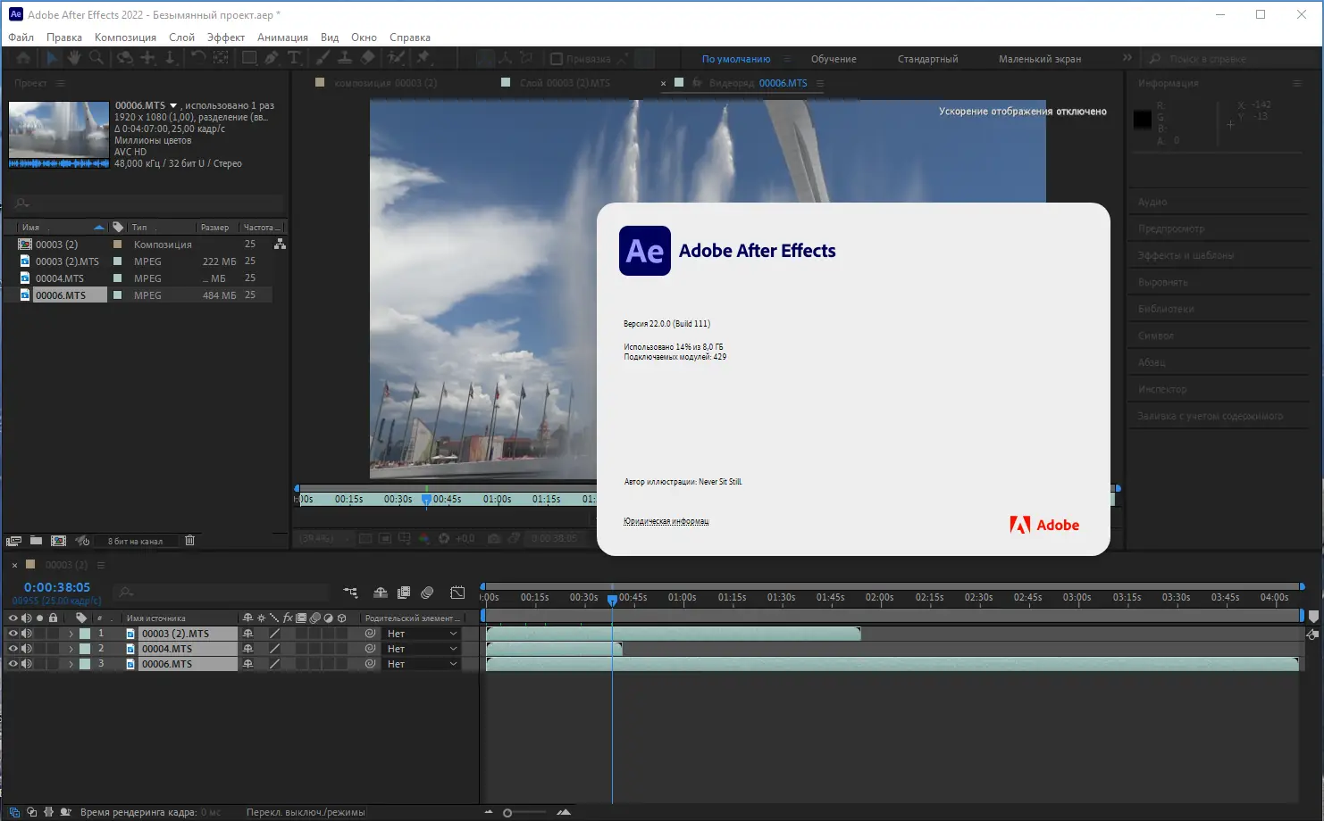Image resolution: width=1324 pixels, height=821 pixels.
Task: Expand properties of layer 00006.MTS
Action: tap(71, 664)
